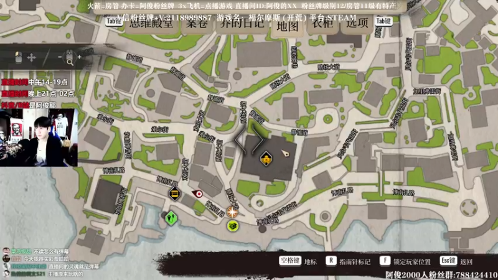
Task: Zoom out using the minus sign
Action: (x=60, y=57)
